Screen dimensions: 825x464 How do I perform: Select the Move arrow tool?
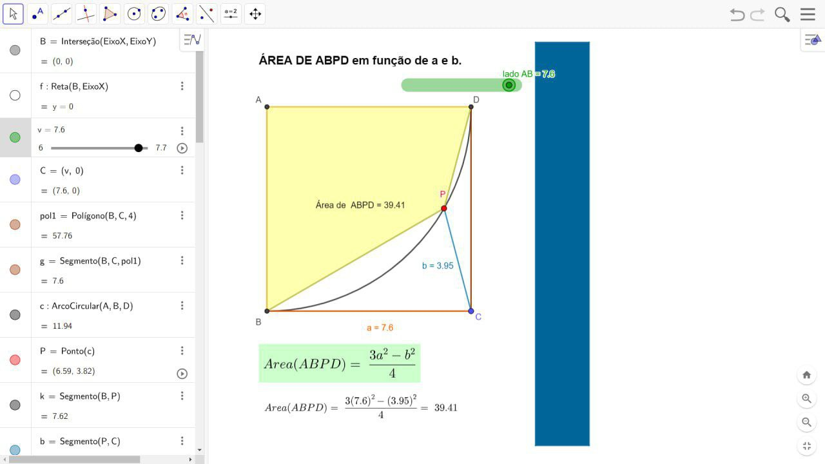pos(14,14)
